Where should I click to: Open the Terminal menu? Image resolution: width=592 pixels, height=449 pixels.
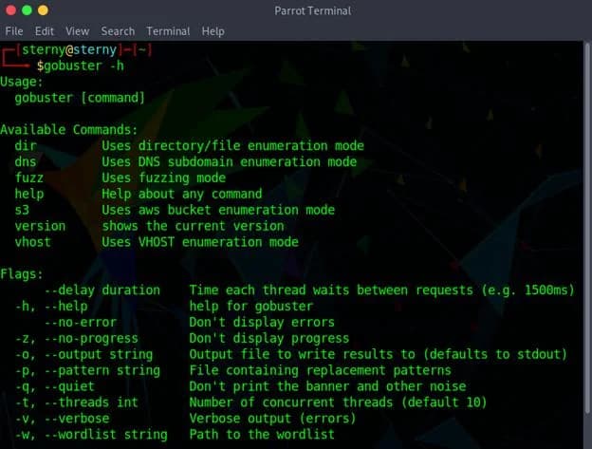(x=168, y=31)
